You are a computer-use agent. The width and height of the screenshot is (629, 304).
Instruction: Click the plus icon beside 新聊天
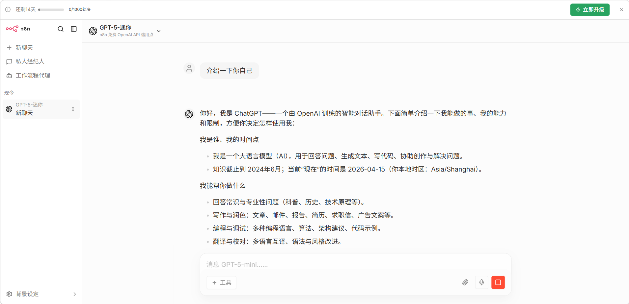pyautogui.click(x=9, y=48)
